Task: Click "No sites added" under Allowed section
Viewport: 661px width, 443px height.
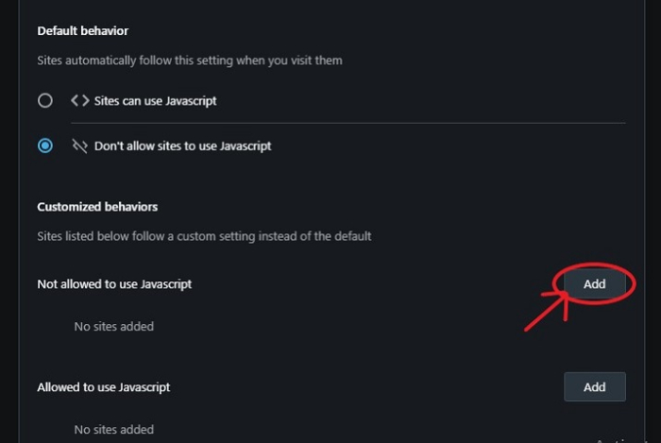Action: point(113,430)
